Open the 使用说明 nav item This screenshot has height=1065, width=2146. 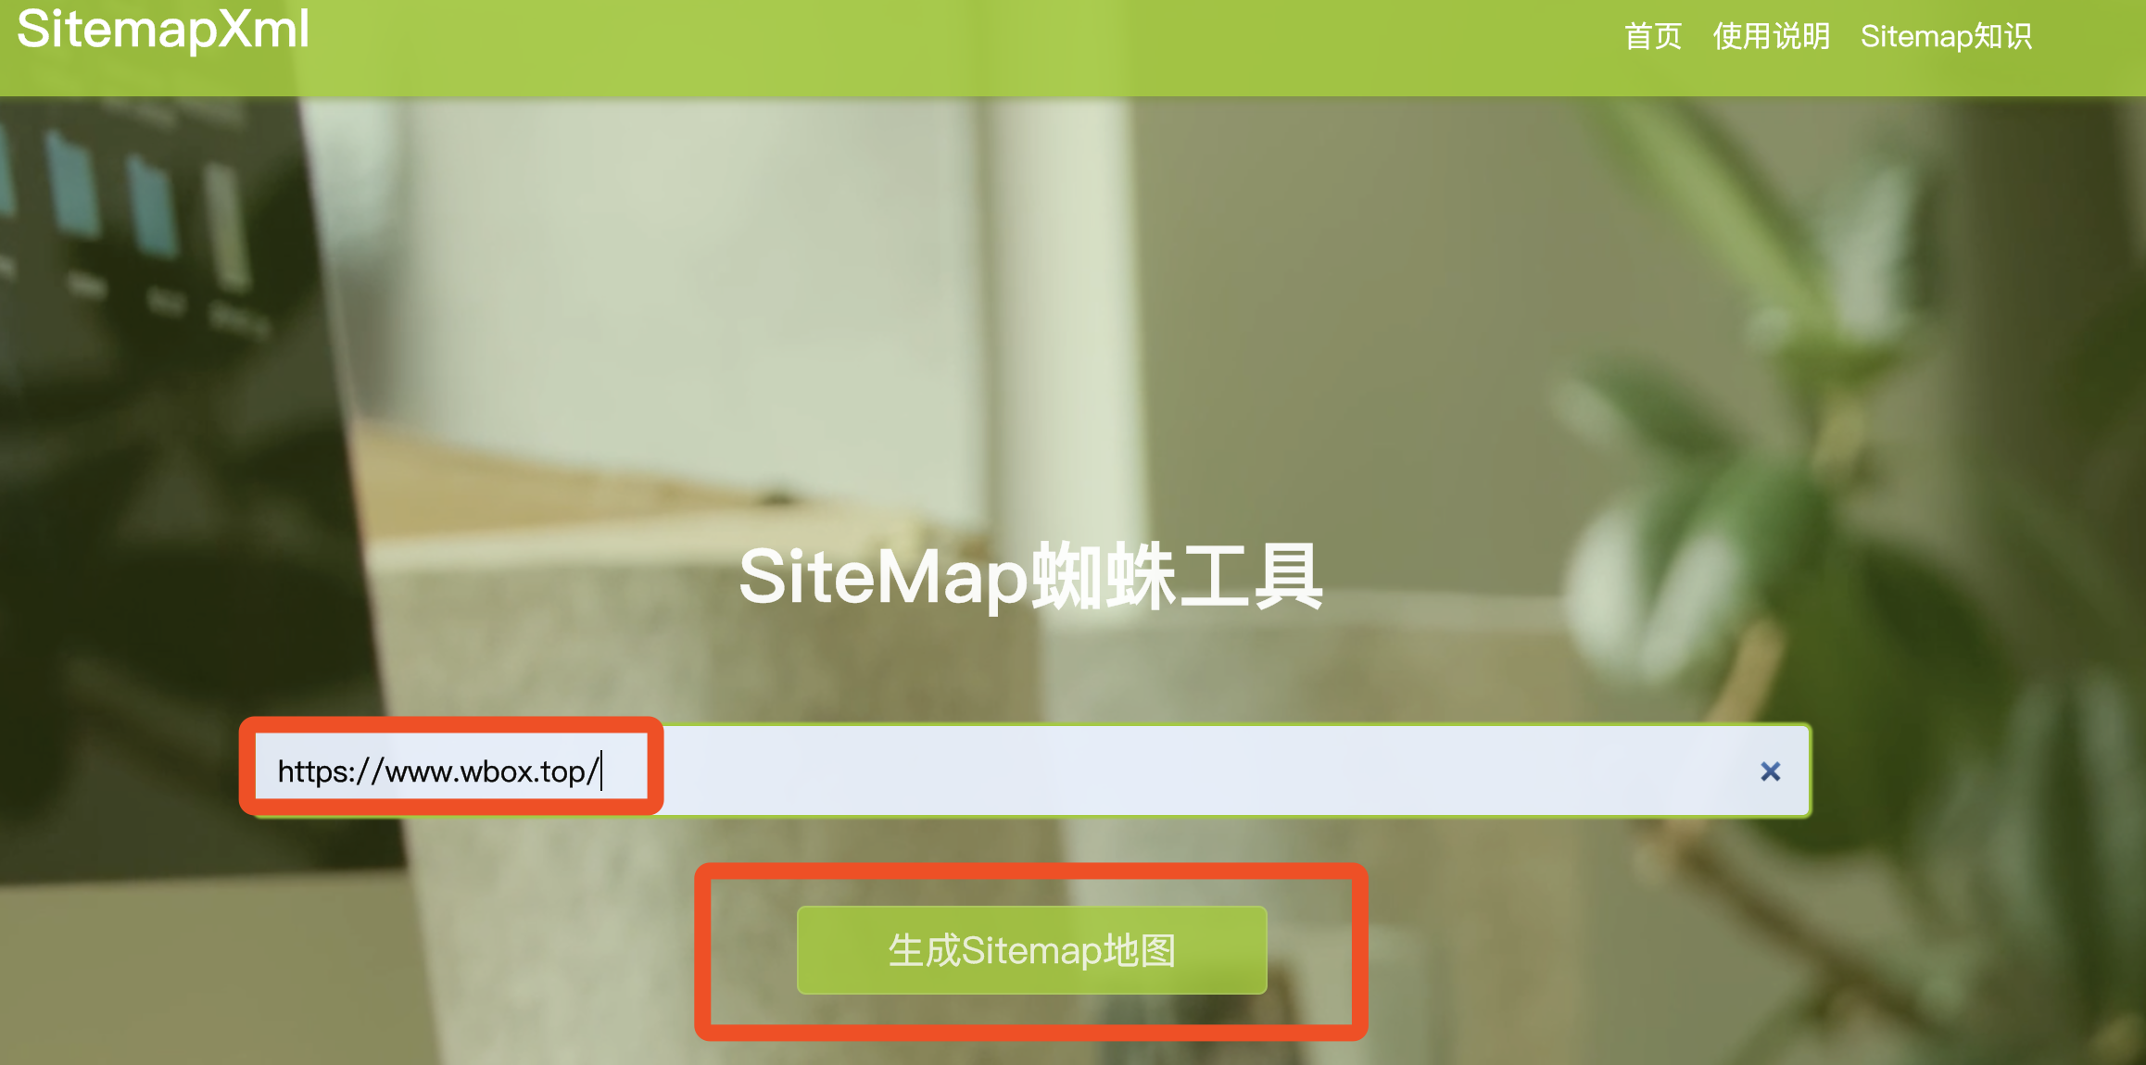(1771, 36)
